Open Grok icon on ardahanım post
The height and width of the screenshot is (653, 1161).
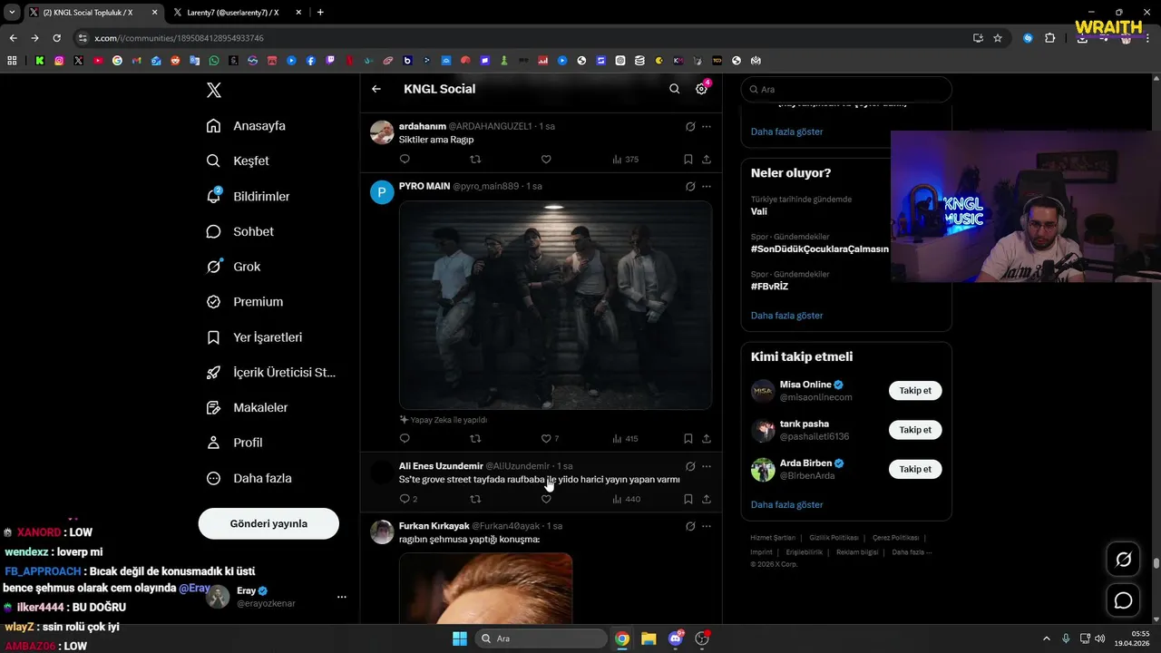click(690, 127)
